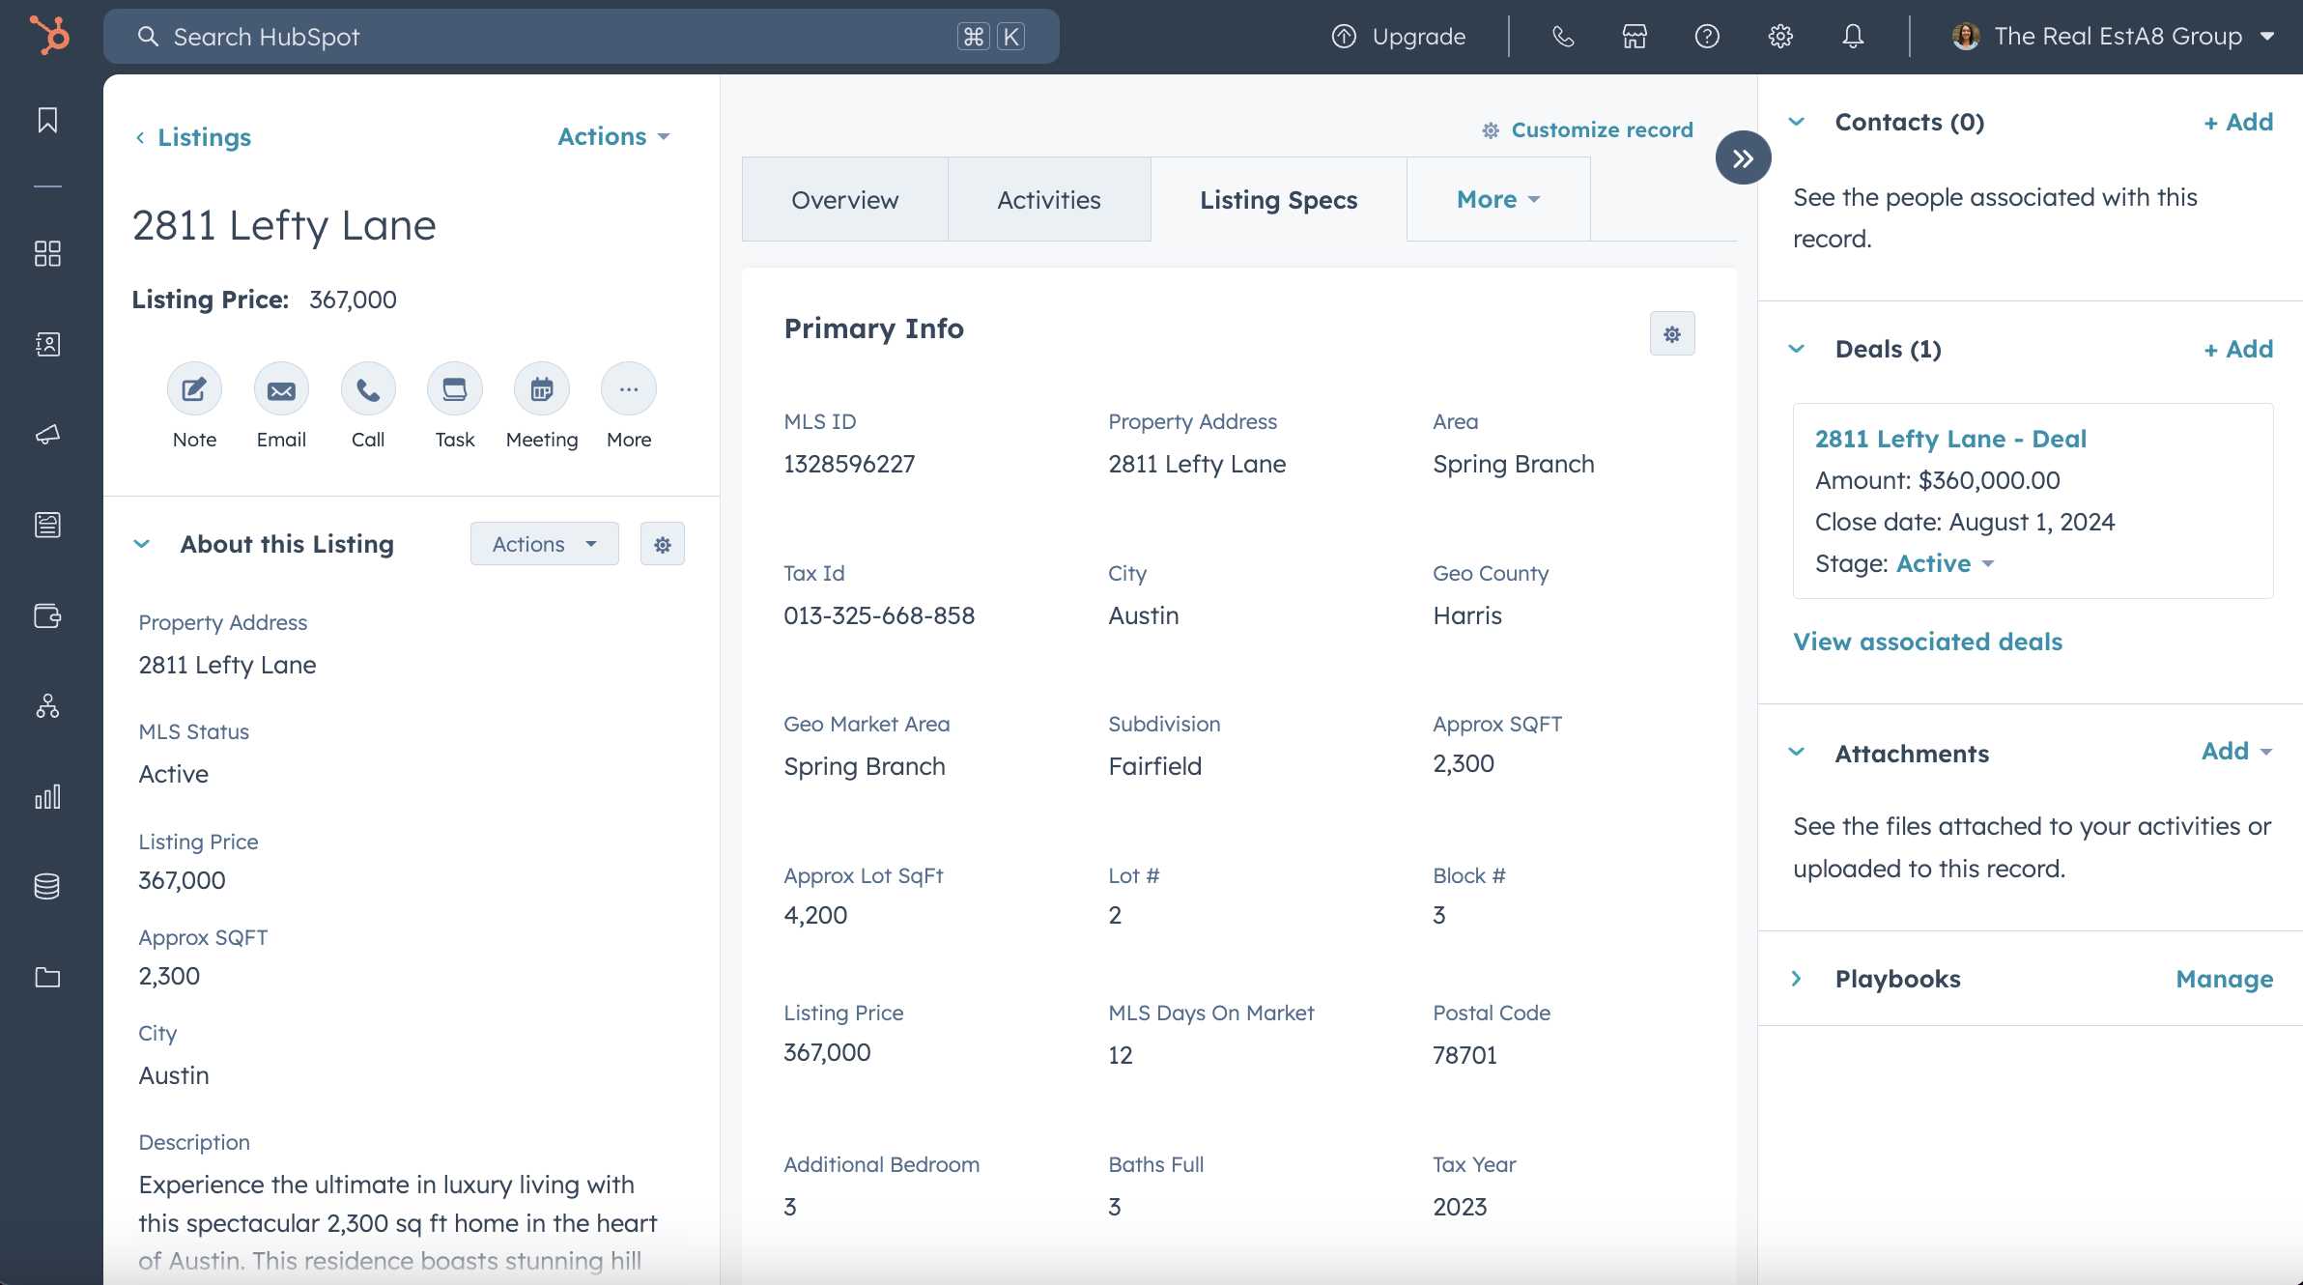The image size is (2303, 1285).
Task: Expand the Playbooks section
Action: [1797, 978]
